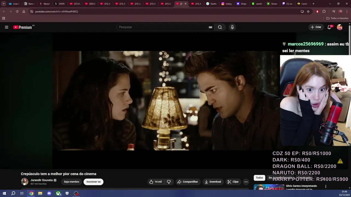The height and width of the screenshot is (197, 351).
Task: Go to browser home page
Action: tap(24, 11)
